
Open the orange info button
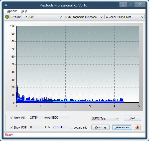(x=137, y=127)
